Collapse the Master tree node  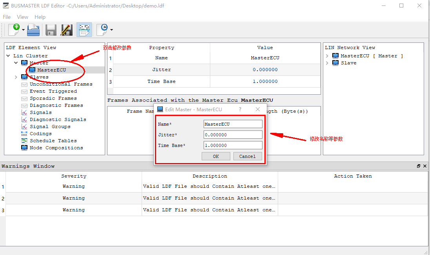[16, 63]
